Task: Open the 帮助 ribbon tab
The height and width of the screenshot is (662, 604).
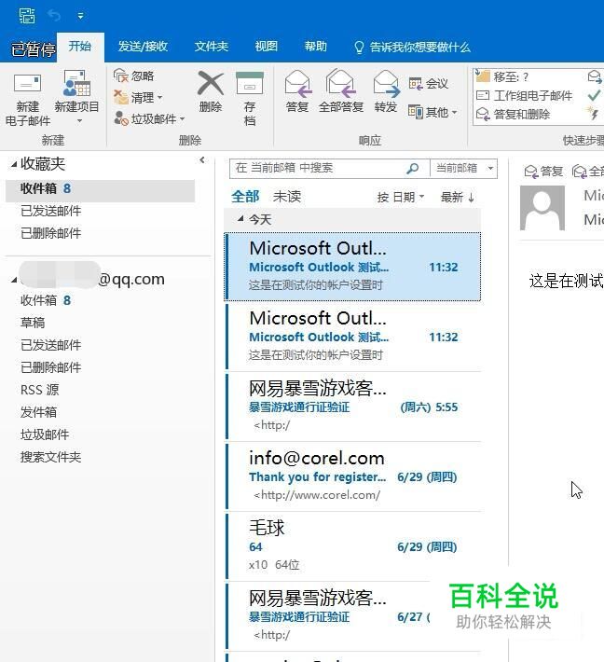Action: pyautogui.click(x=316, y=47)
